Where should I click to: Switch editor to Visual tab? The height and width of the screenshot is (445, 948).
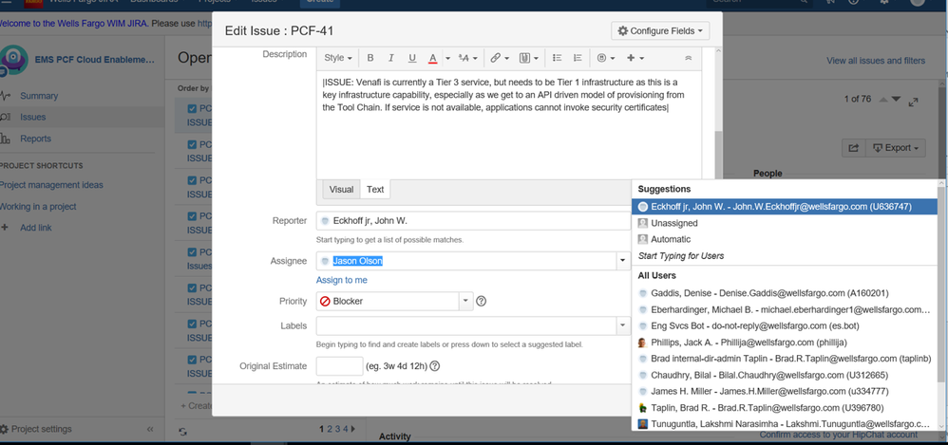pos(341,189)
